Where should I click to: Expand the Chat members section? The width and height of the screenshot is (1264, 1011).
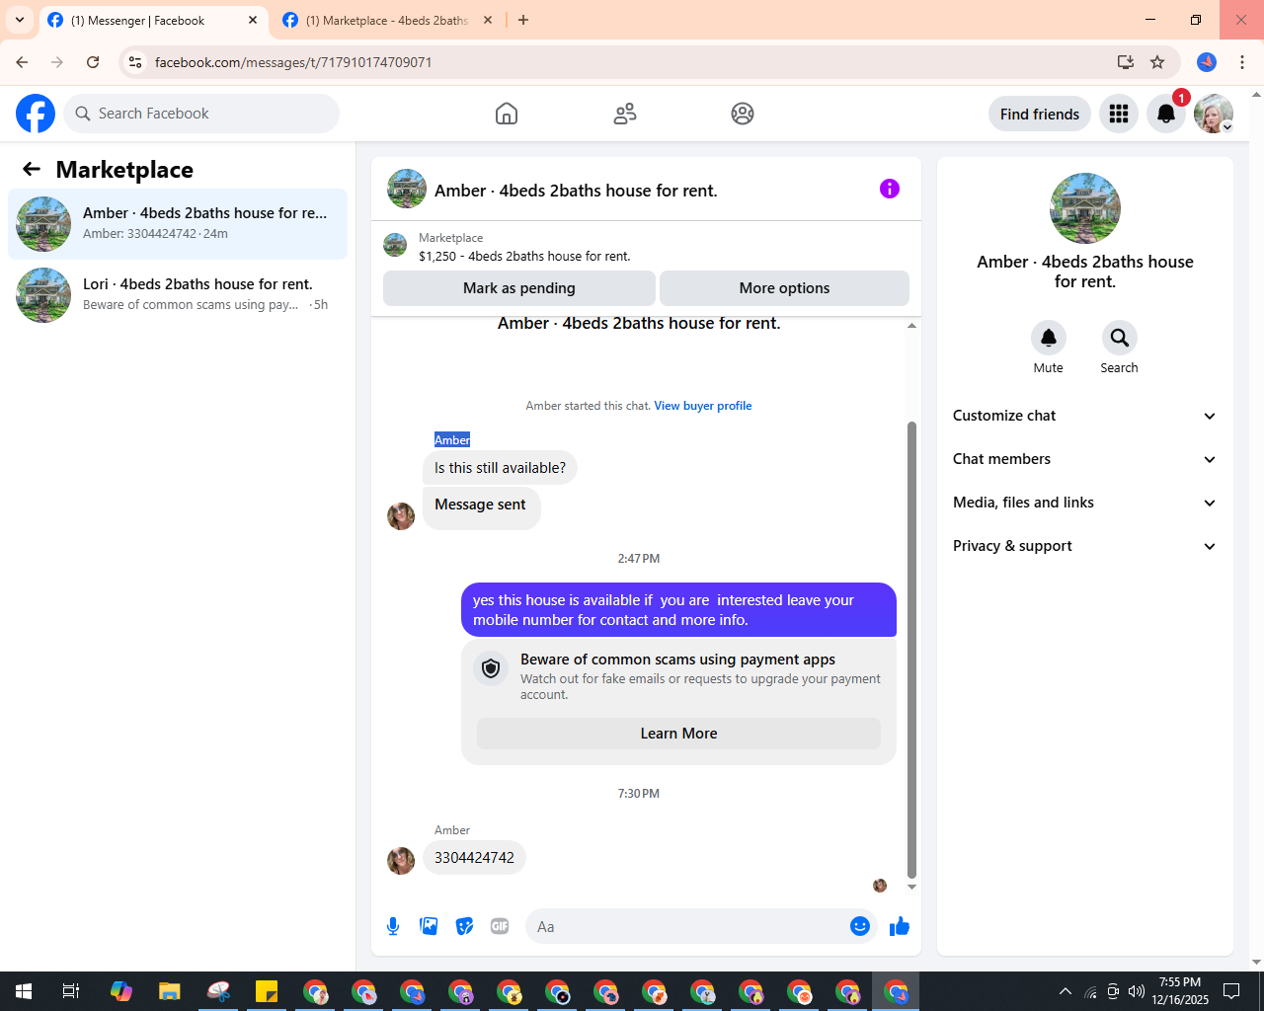coord(1084,459)
